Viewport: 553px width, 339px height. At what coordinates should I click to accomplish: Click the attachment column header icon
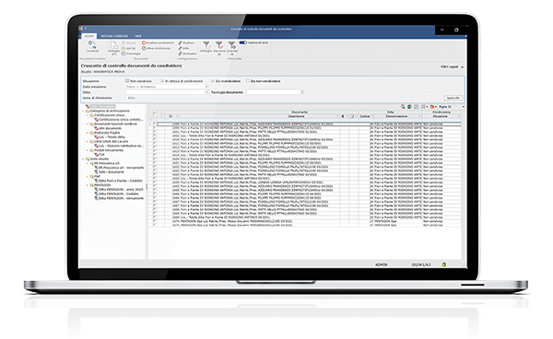pyautogui.click(x=343, y=116)
